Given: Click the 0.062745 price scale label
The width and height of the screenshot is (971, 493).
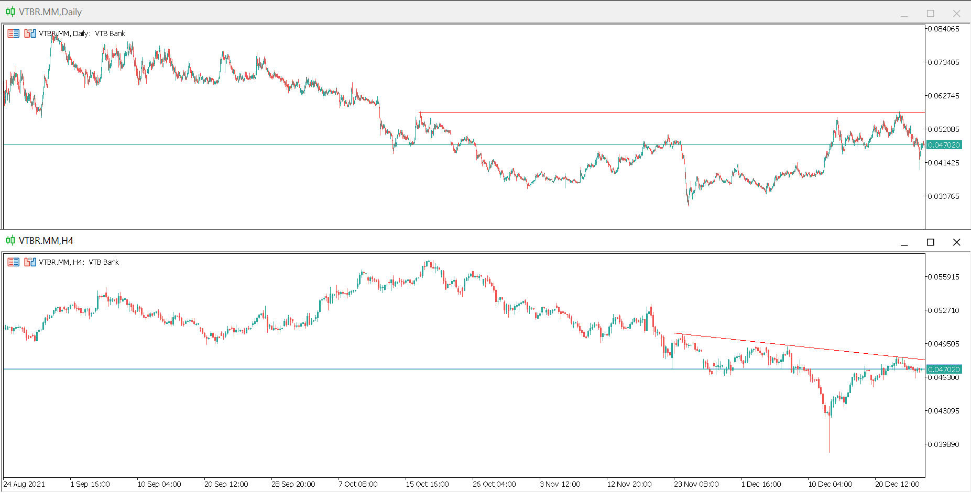Looking at the screenshot, I should point(944,96).
